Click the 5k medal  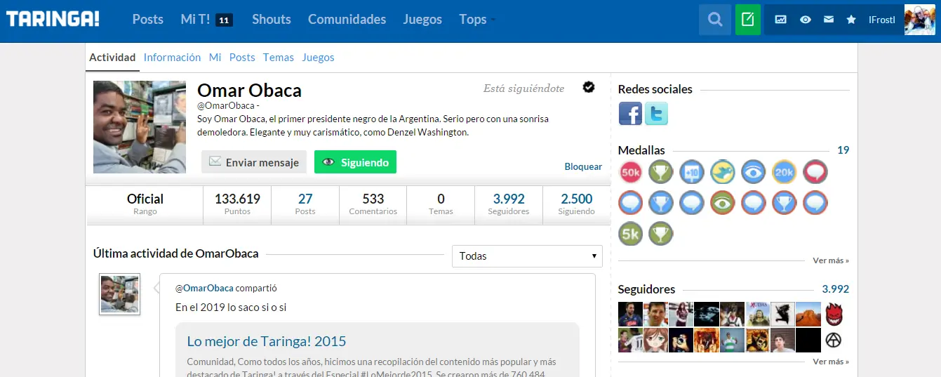(x=631, y=234)
